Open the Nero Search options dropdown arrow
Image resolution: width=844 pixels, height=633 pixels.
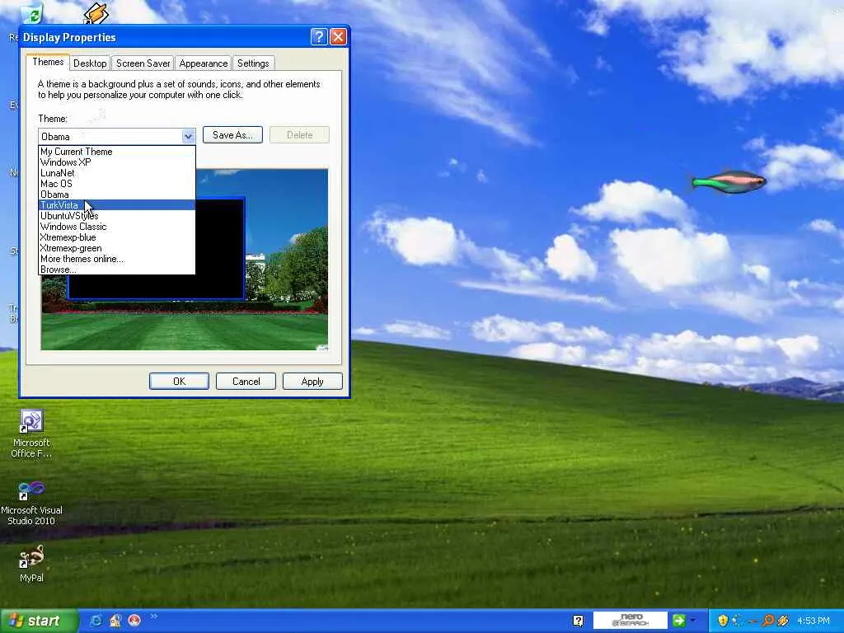coord(692,621)
